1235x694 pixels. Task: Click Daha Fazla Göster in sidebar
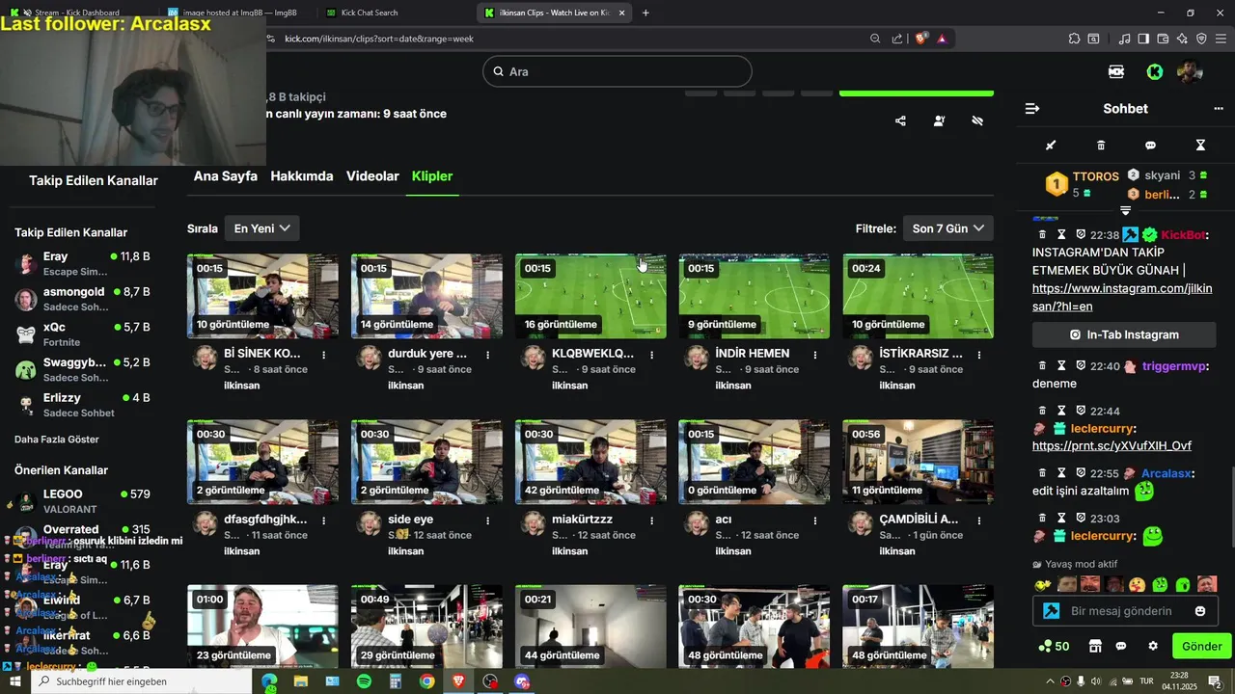(57, 440)
